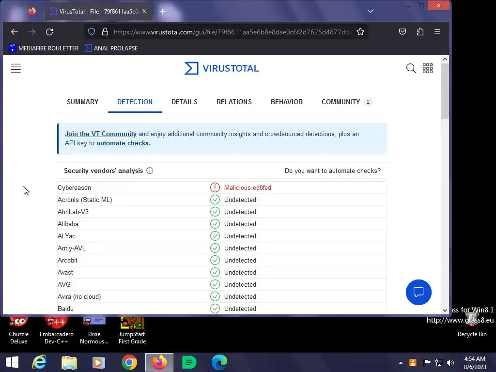The width and height of the screenshot is (496, 372).
Task: Open the taskbar clock showing 4:54 AM
Action: 475,363
